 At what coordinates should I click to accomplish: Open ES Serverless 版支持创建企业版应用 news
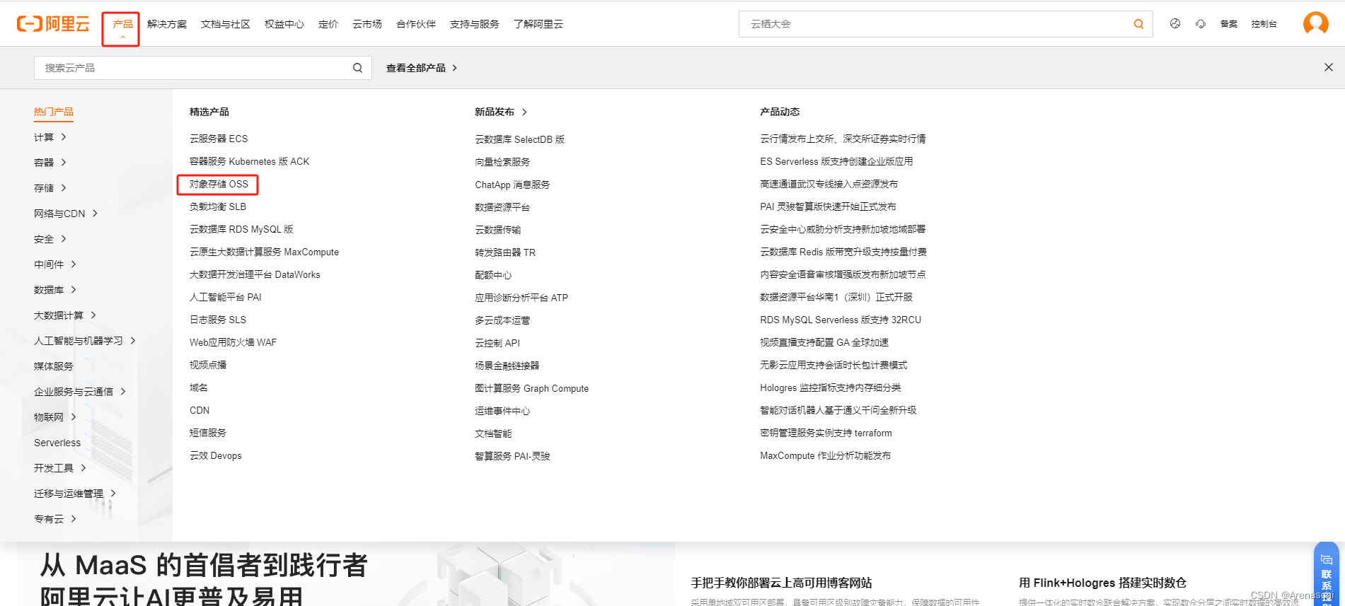pyautogui.click(x=836, y=161)
